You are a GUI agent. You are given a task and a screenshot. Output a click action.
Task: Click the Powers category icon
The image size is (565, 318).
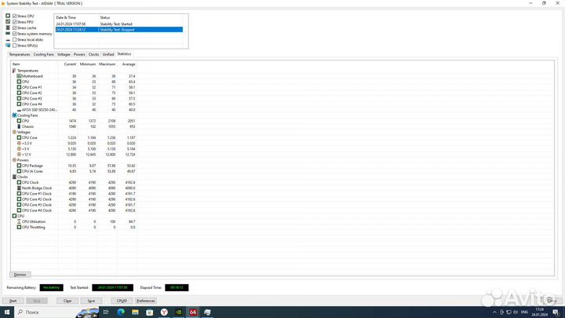(x=14, y=160)
